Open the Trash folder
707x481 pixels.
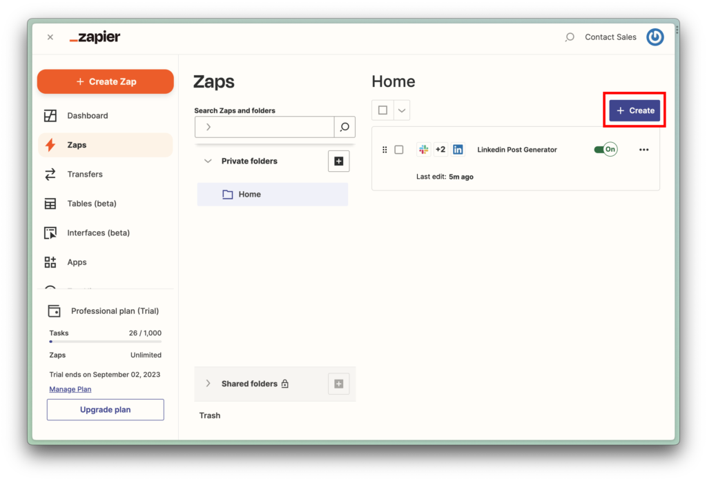tap(210, 415)
